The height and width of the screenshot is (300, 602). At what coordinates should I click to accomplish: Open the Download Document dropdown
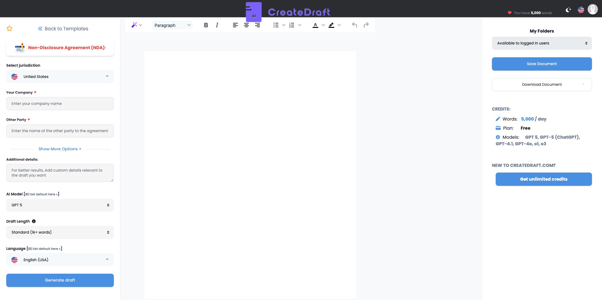pyautogui.click(x=542, y=85)
